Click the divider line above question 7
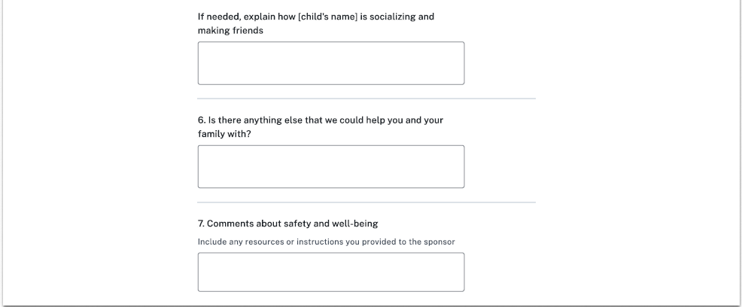 (366, 202)
